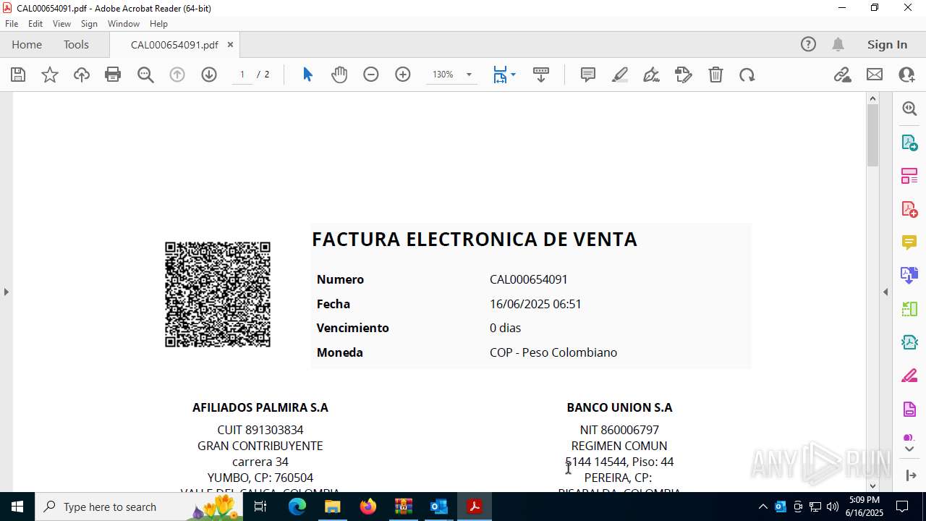Open the notifications bell

(x=838, y=44)
